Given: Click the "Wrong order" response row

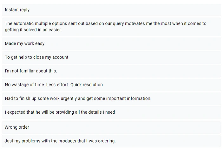Looking at the screenshot, I should 111,127.
